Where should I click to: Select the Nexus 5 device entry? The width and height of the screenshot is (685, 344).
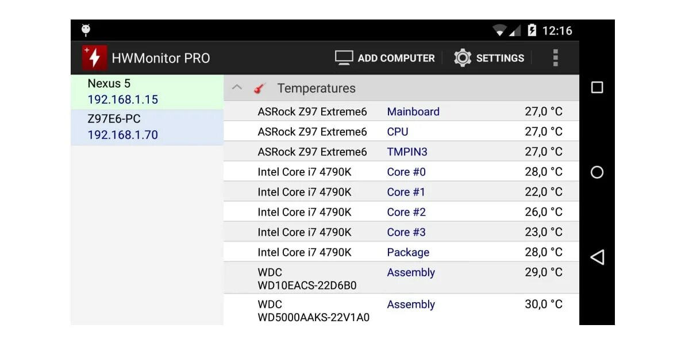point(147,92)
